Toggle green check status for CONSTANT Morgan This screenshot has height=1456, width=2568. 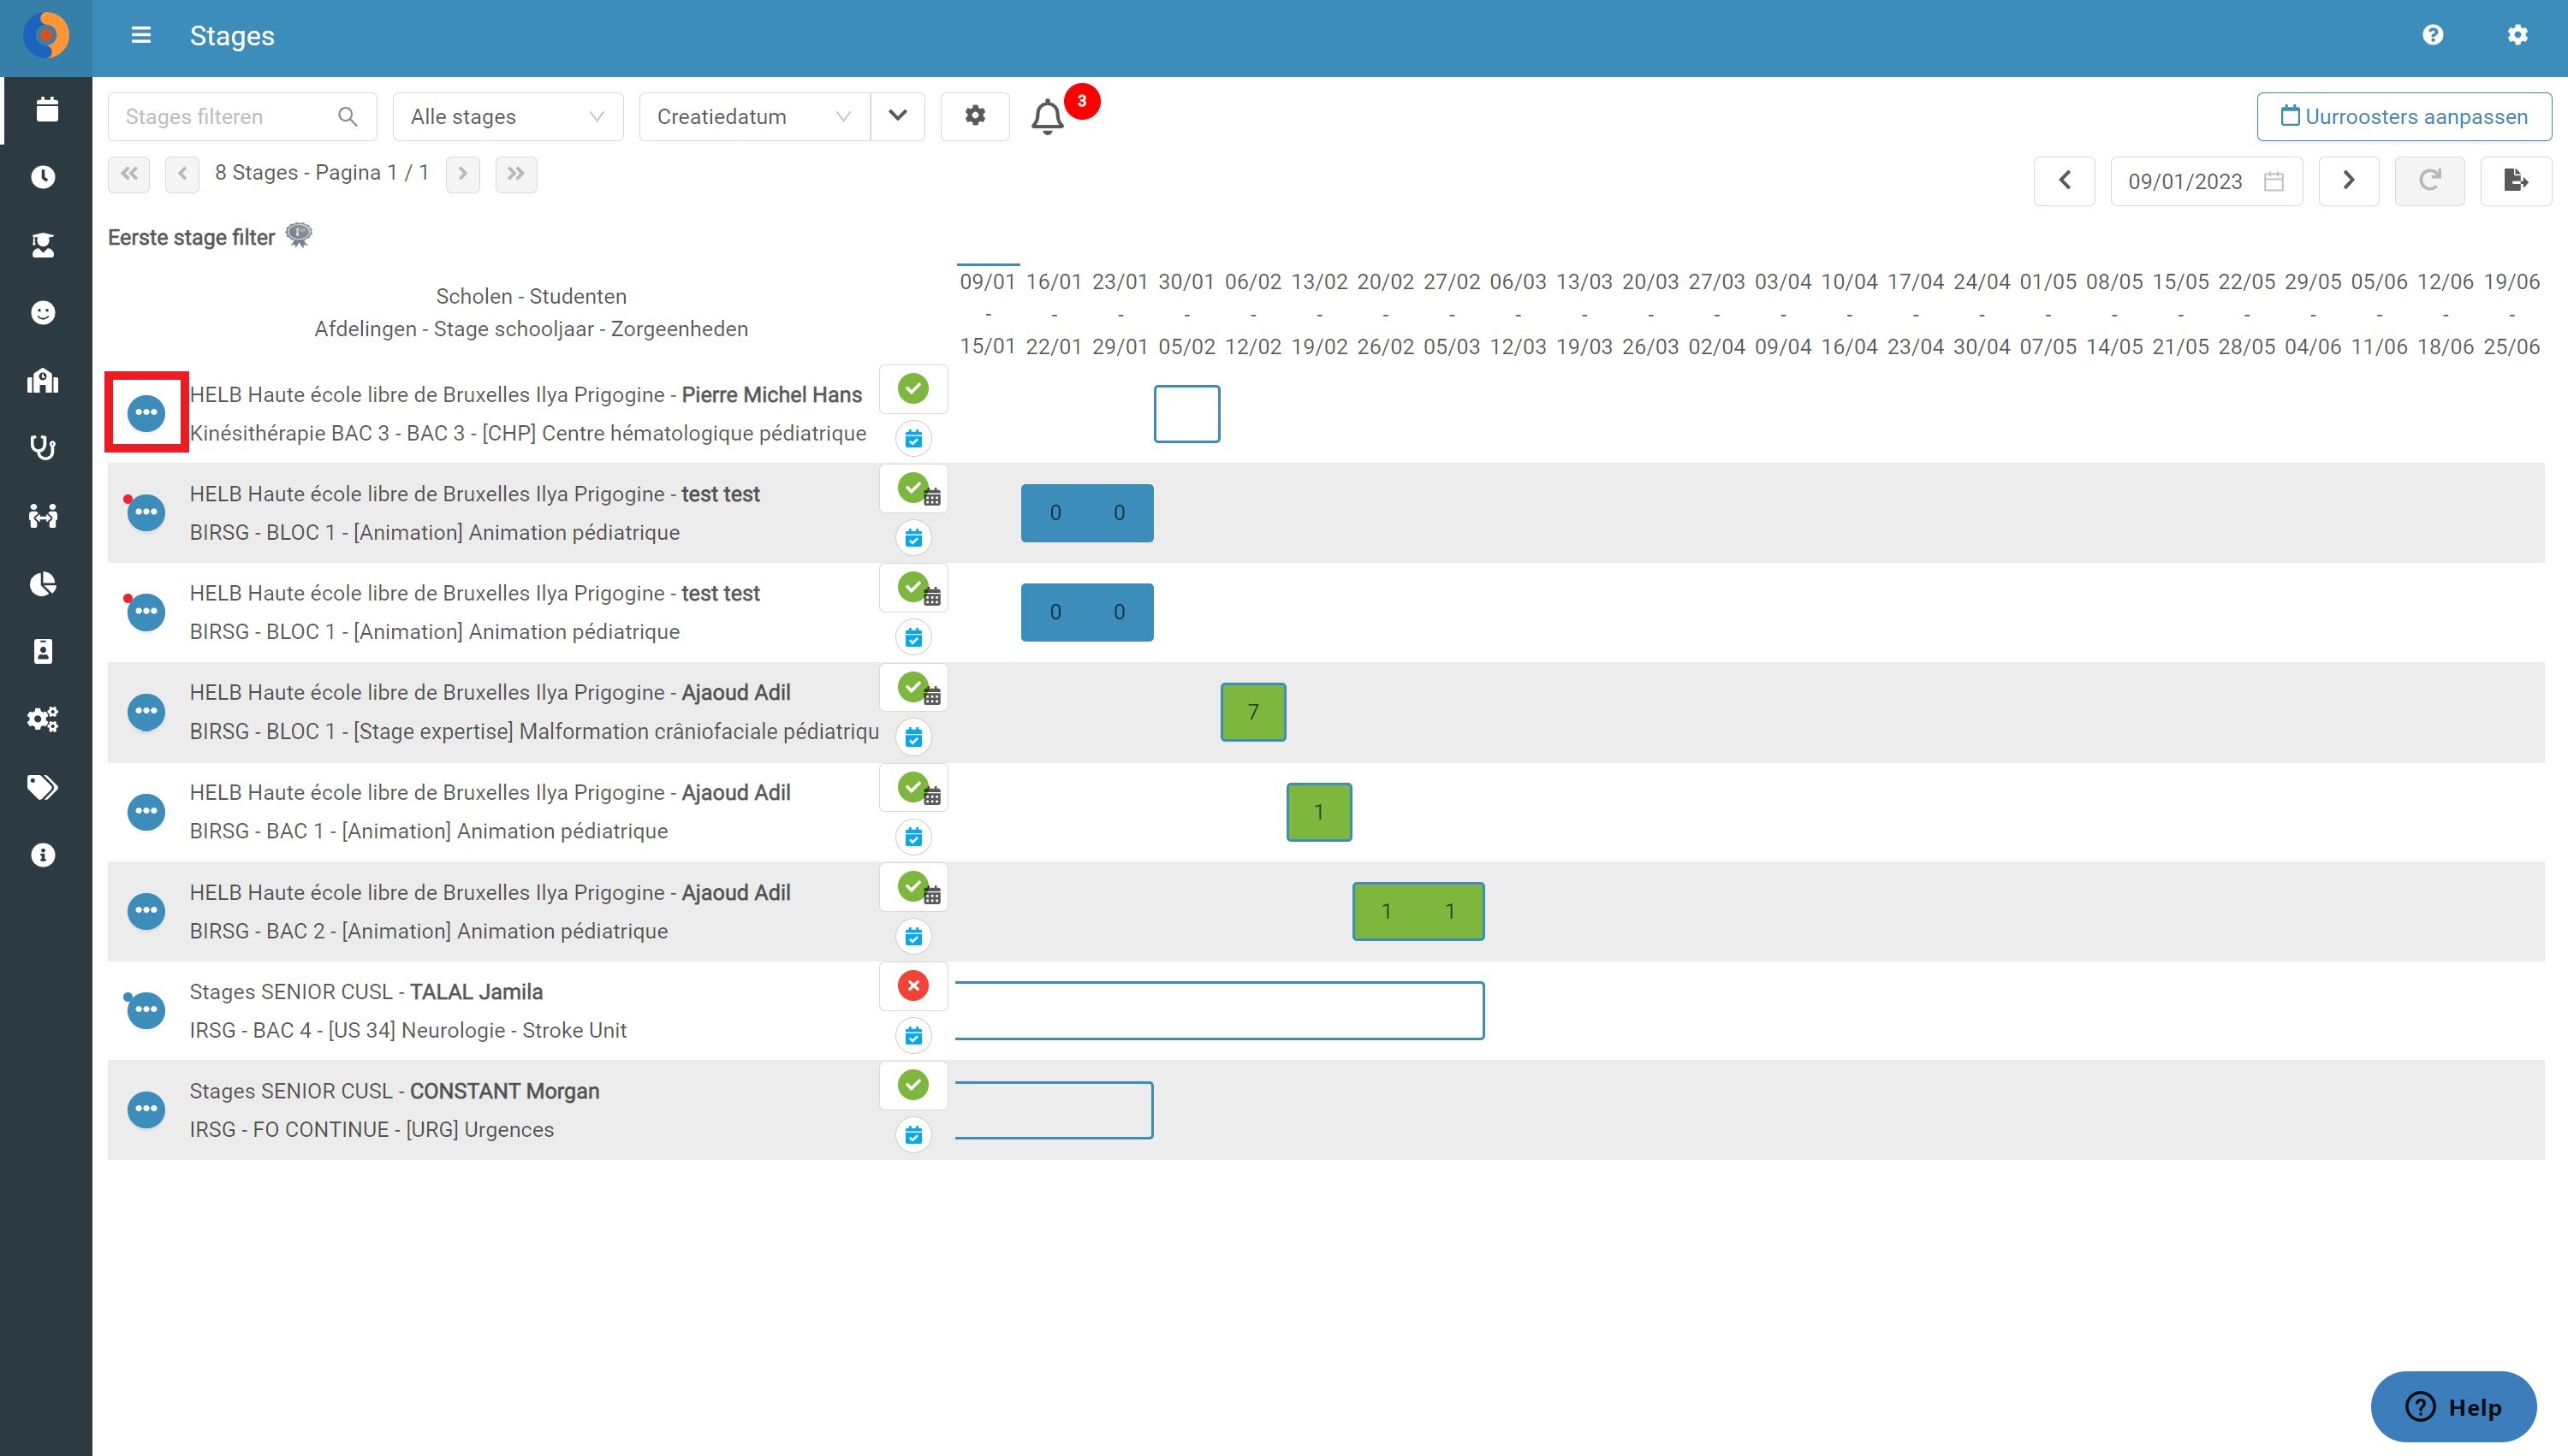913,1085
